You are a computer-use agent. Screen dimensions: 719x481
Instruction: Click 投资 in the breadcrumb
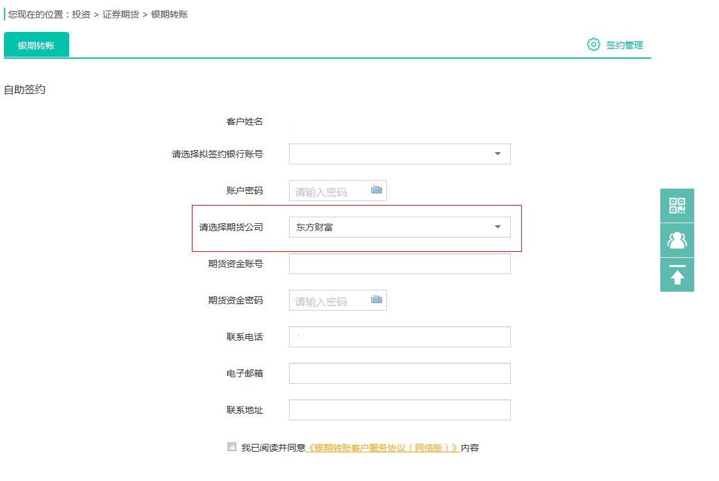81,14
